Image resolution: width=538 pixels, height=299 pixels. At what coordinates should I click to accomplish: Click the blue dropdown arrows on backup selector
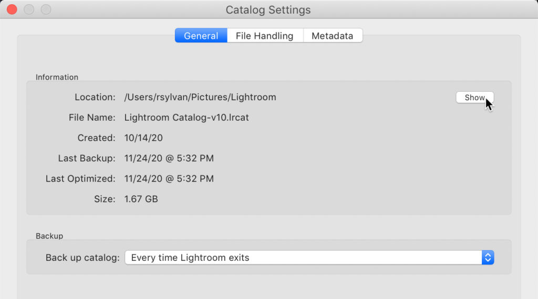pos(488,258)
